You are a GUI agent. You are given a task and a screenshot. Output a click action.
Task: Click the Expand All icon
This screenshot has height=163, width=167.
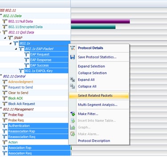[x=72, y=80]
